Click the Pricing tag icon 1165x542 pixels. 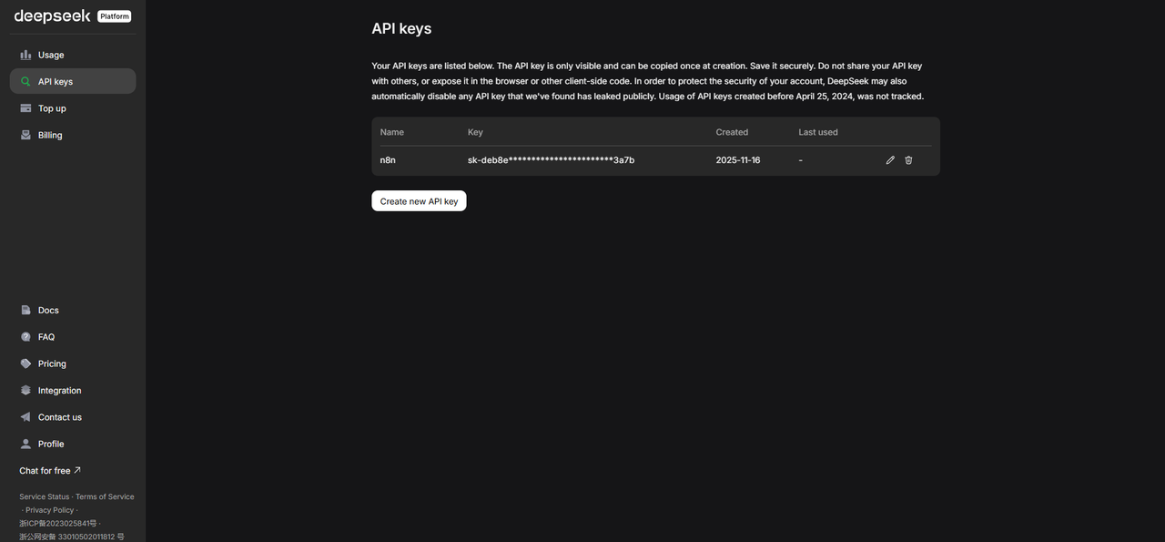25,363
